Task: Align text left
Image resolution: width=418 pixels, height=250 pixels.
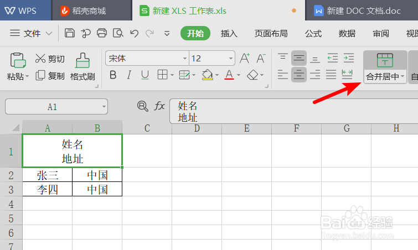Action: [x=282, y=75]
